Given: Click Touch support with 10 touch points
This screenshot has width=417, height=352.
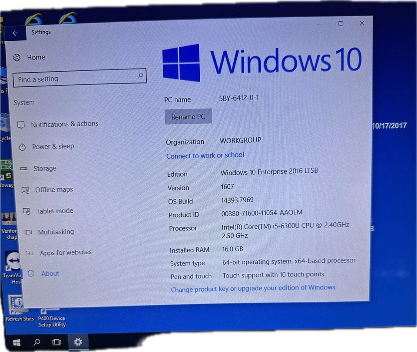Looking at the screenshot, I should coord(273,275).
